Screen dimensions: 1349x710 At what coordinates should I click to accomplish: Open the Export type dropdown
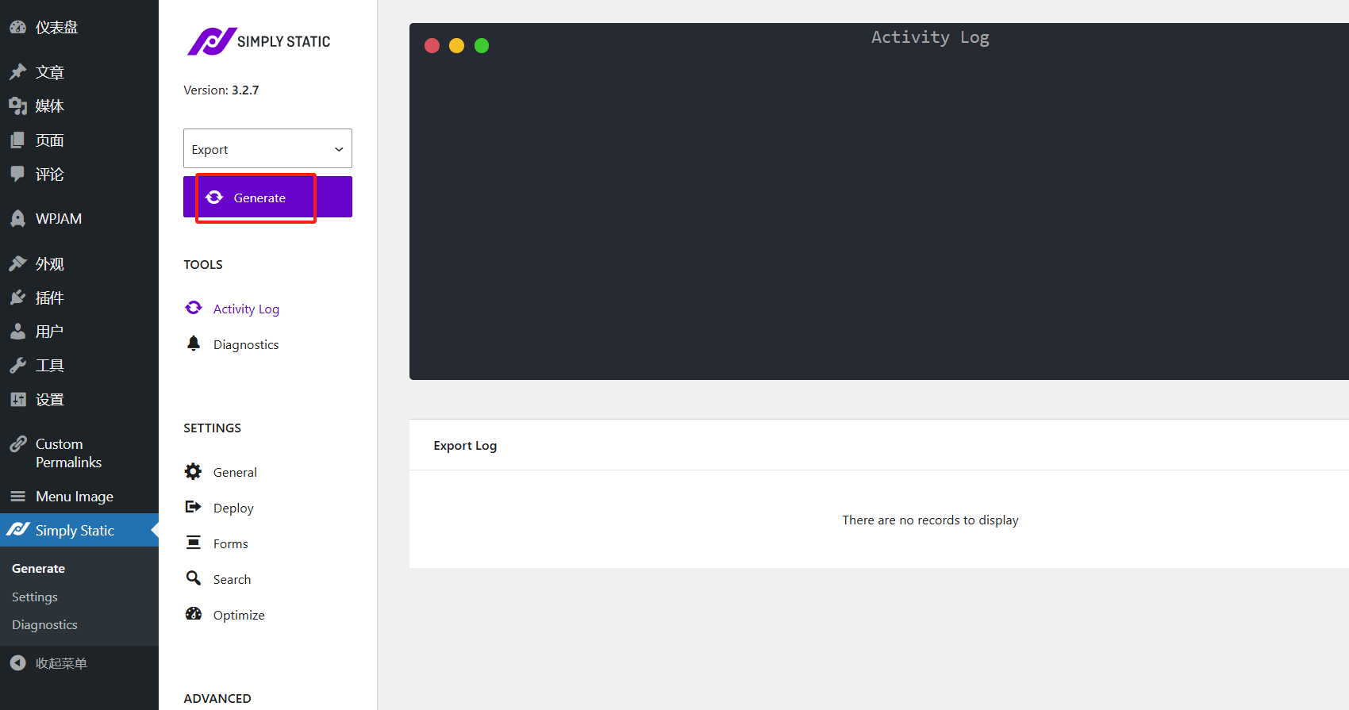pyautogui.click(x=267, y=148)
